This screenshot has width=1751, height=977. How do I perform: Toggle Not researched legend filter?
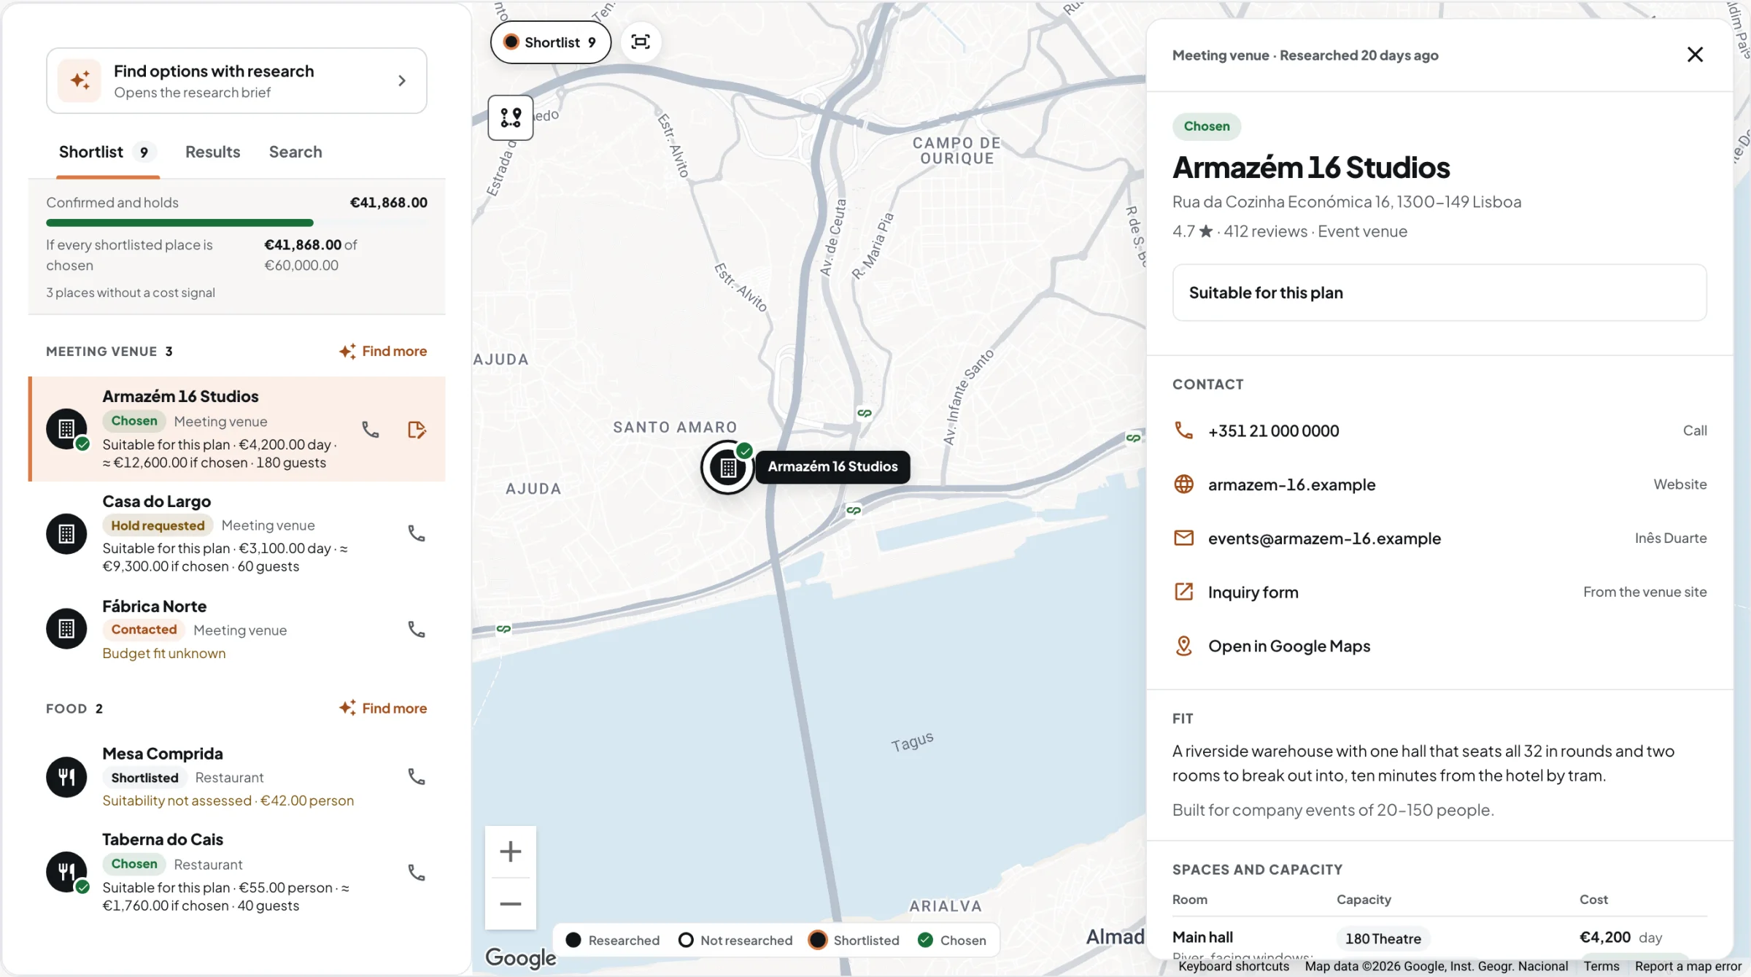tap(735, 940)
